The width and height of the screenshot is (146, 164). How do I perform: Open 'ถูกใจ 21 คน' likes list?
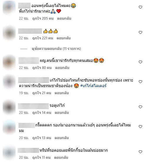tap(42, 93)
